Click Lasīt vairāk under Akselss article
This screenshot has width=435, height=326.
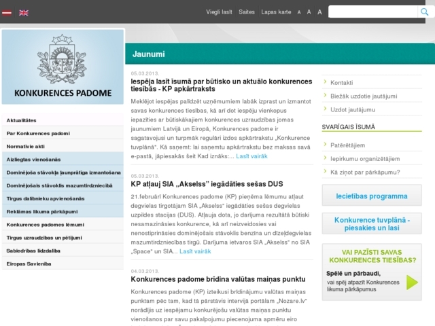[195, 251]
